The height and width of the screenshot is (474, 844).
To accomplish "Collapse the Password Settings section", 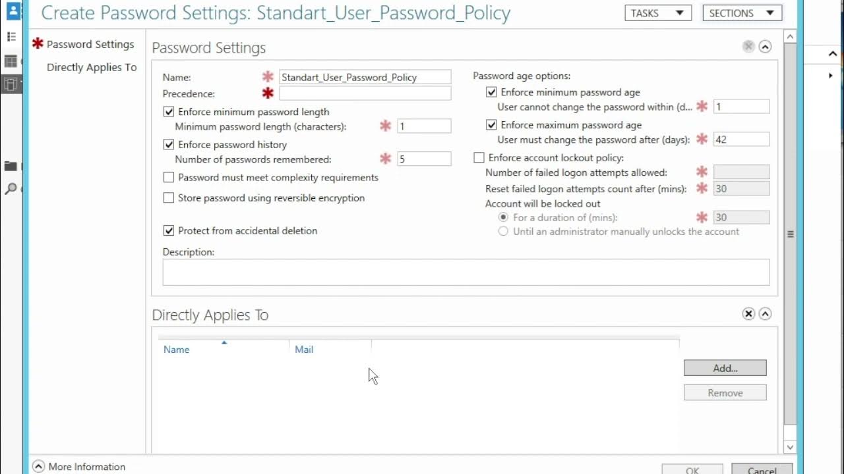I will tap(765, 47).
